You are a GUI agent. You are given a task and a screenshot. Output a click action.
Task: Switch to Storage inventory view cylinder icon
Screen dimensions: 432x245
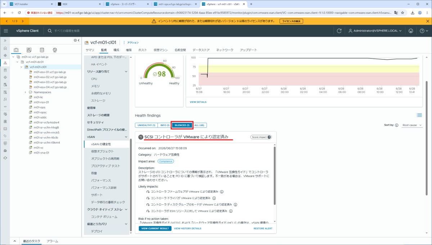pyautogui.click(x=42, y=50)
